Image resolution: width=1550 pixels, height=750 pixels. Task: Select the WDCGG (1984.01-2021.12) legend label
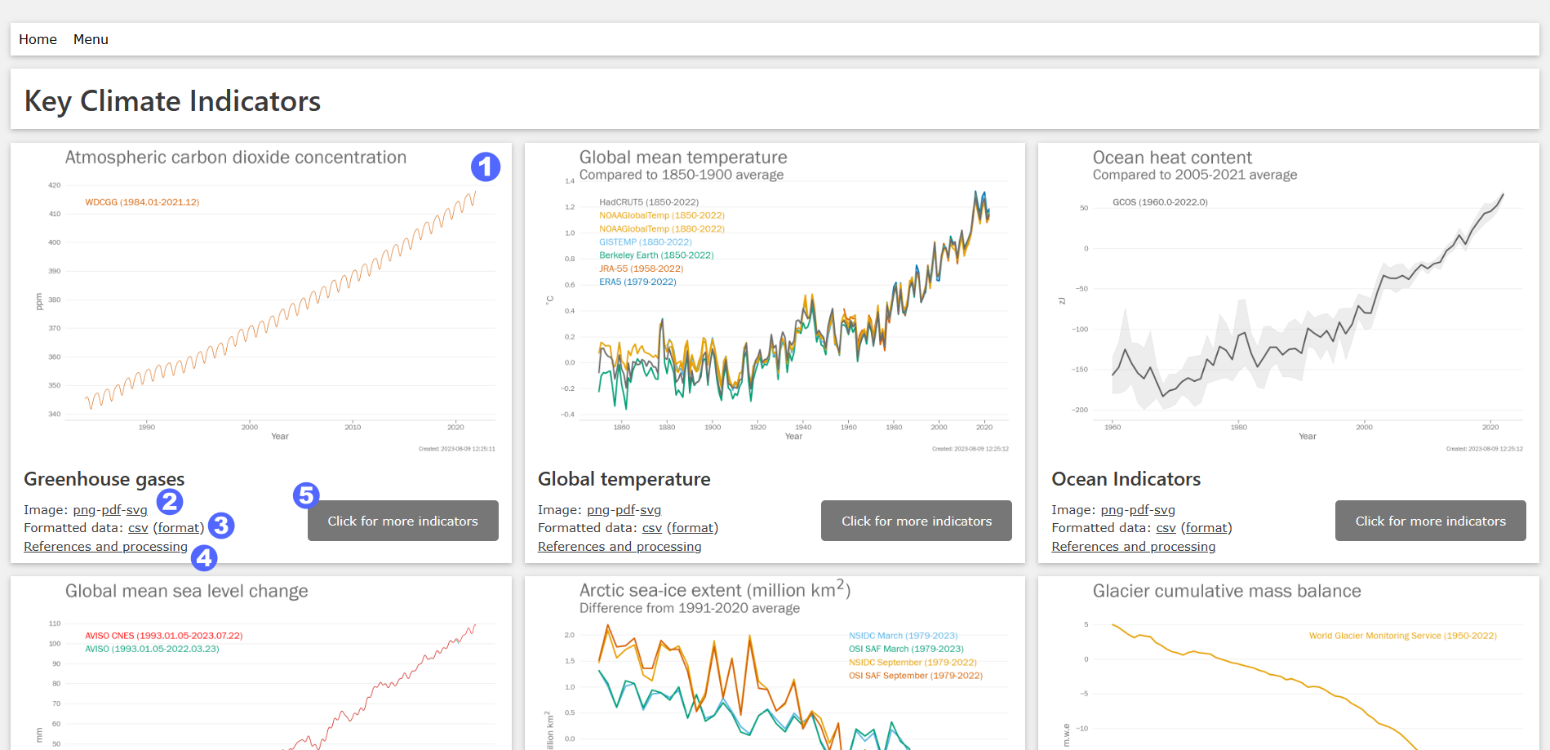pos(142,202)
